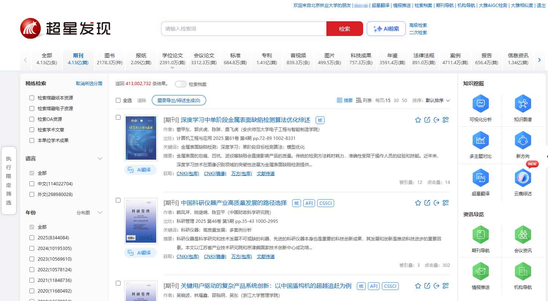Open 超星翻译 translation icon in sidebar
The image size is (548, 301).
click(x=480, y=178)
